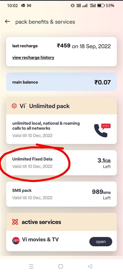Tap the Android recent apps menu icon

point(31,266)
